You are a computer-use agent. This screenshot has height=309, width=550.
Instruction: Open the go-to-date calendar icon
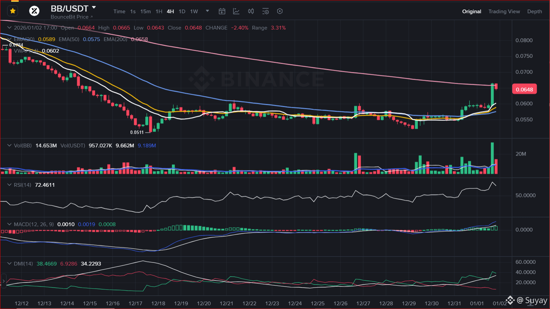point(222,12)
